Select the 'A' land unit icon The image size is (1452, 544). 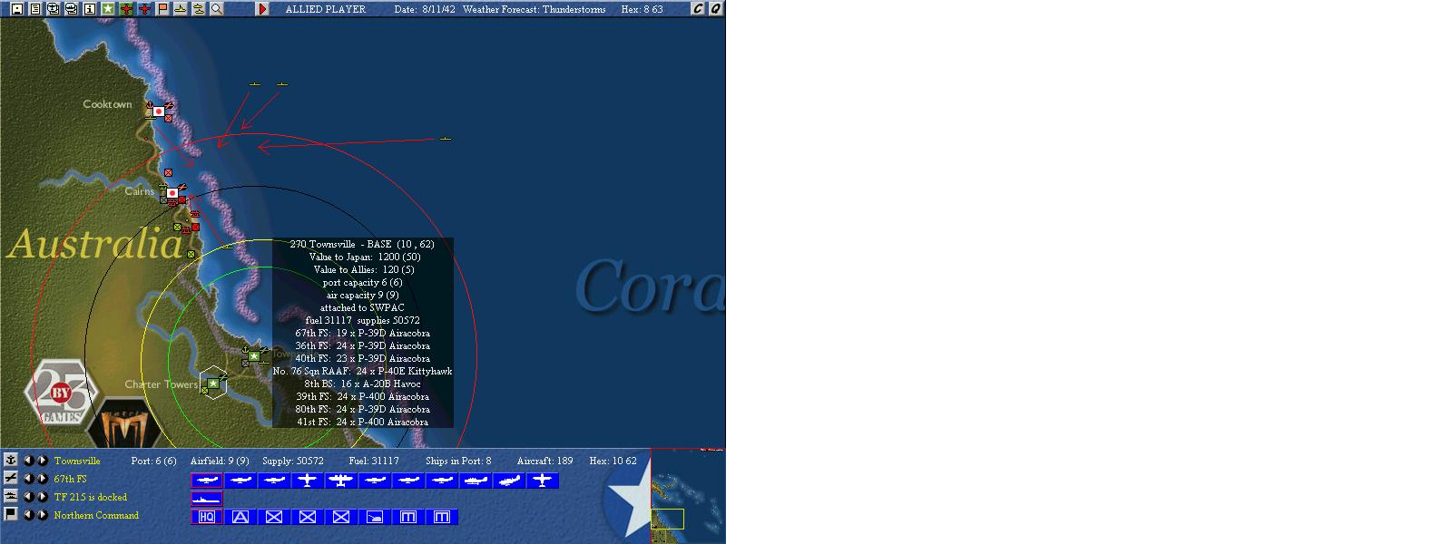click(x=240, y=517)
